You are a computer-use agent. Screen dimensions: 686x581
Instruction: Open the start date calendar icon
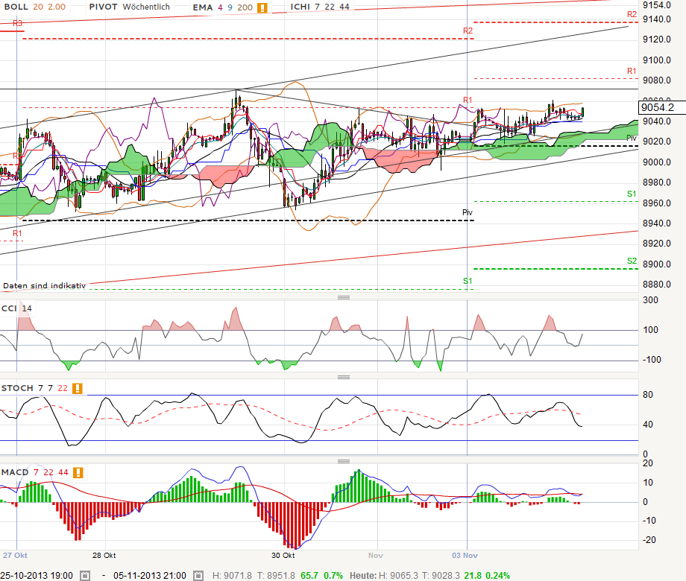pos(85,575)
